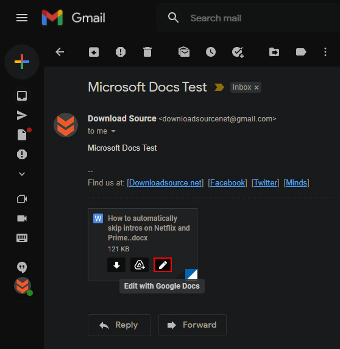Expand more sidebar labels chevron
The width and height of the screenshot is (340, 349).
[x=22, y=174]
